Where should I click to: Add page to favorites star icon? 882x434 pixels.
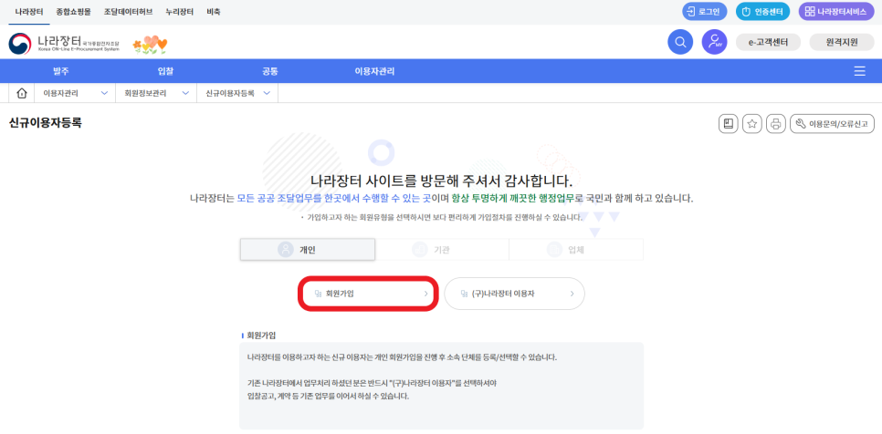pyautogui.click(x=752, y=124)
